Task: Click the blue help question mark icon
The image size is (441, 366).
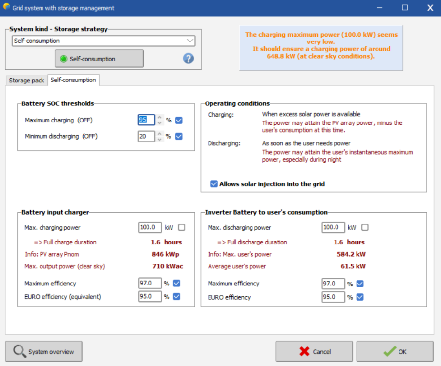Action: pyautogui.click(x=189, y=59)
